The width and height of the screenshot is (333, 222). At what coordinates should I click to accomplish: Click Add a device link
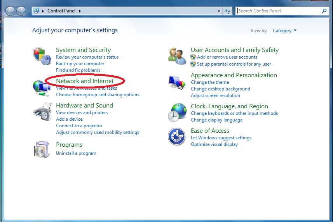click(x=69, y=119)
